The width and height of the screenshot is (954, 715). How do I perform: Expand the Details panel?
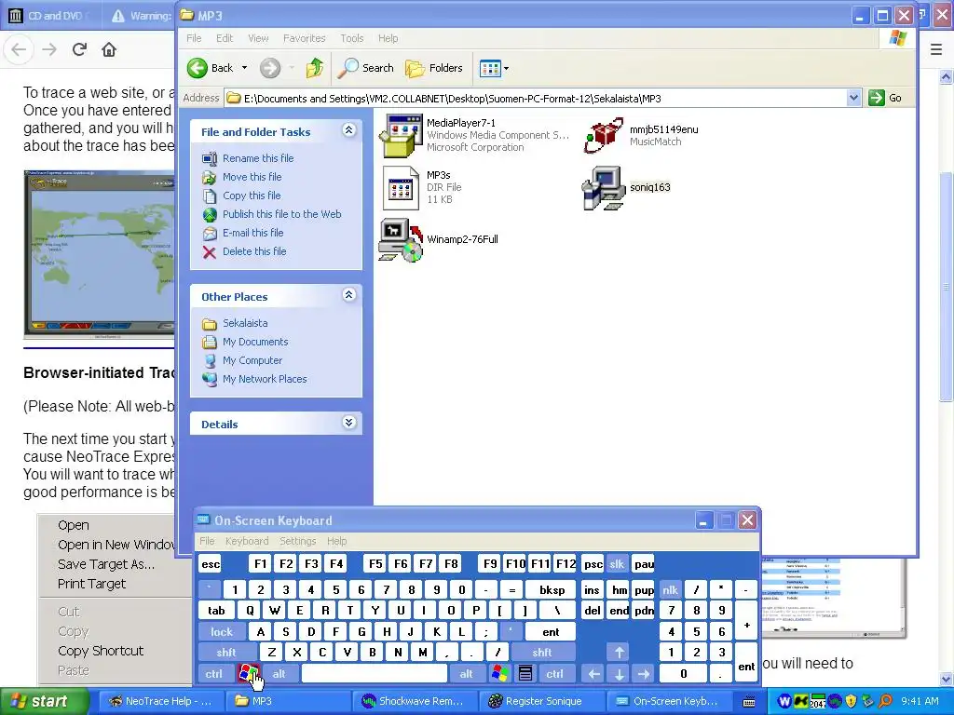point(348,423)
